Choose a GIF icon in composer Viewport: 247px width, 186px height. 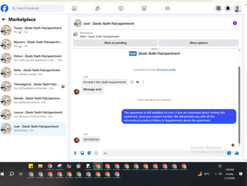96,153
